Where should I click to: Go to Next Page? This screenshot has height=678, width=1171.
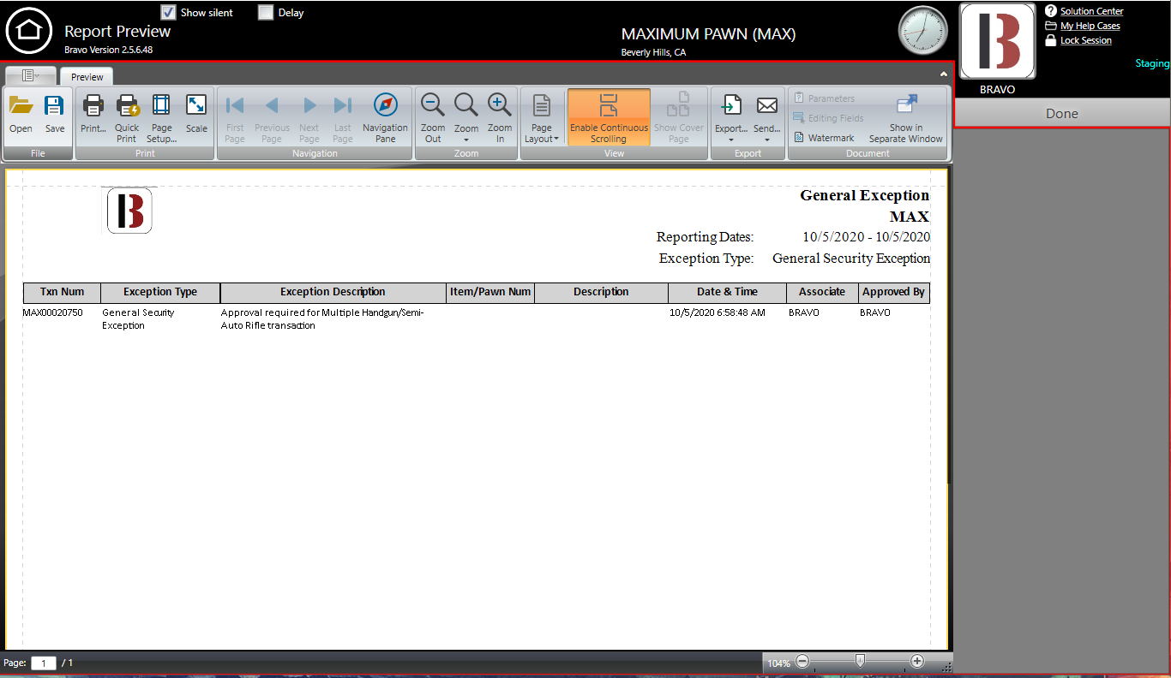pyautogui.click(x=309, y=118)
